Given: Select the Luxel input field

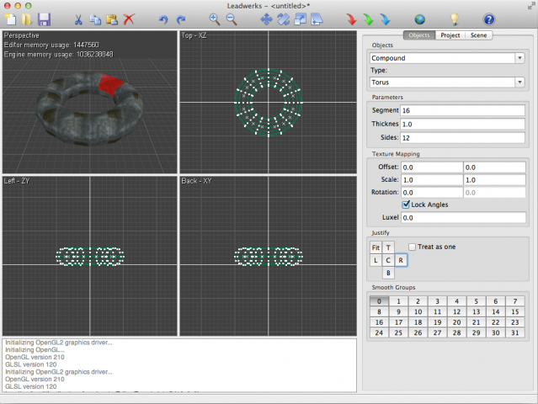Looking at the screenshot, I should click(x=463, y=218).
